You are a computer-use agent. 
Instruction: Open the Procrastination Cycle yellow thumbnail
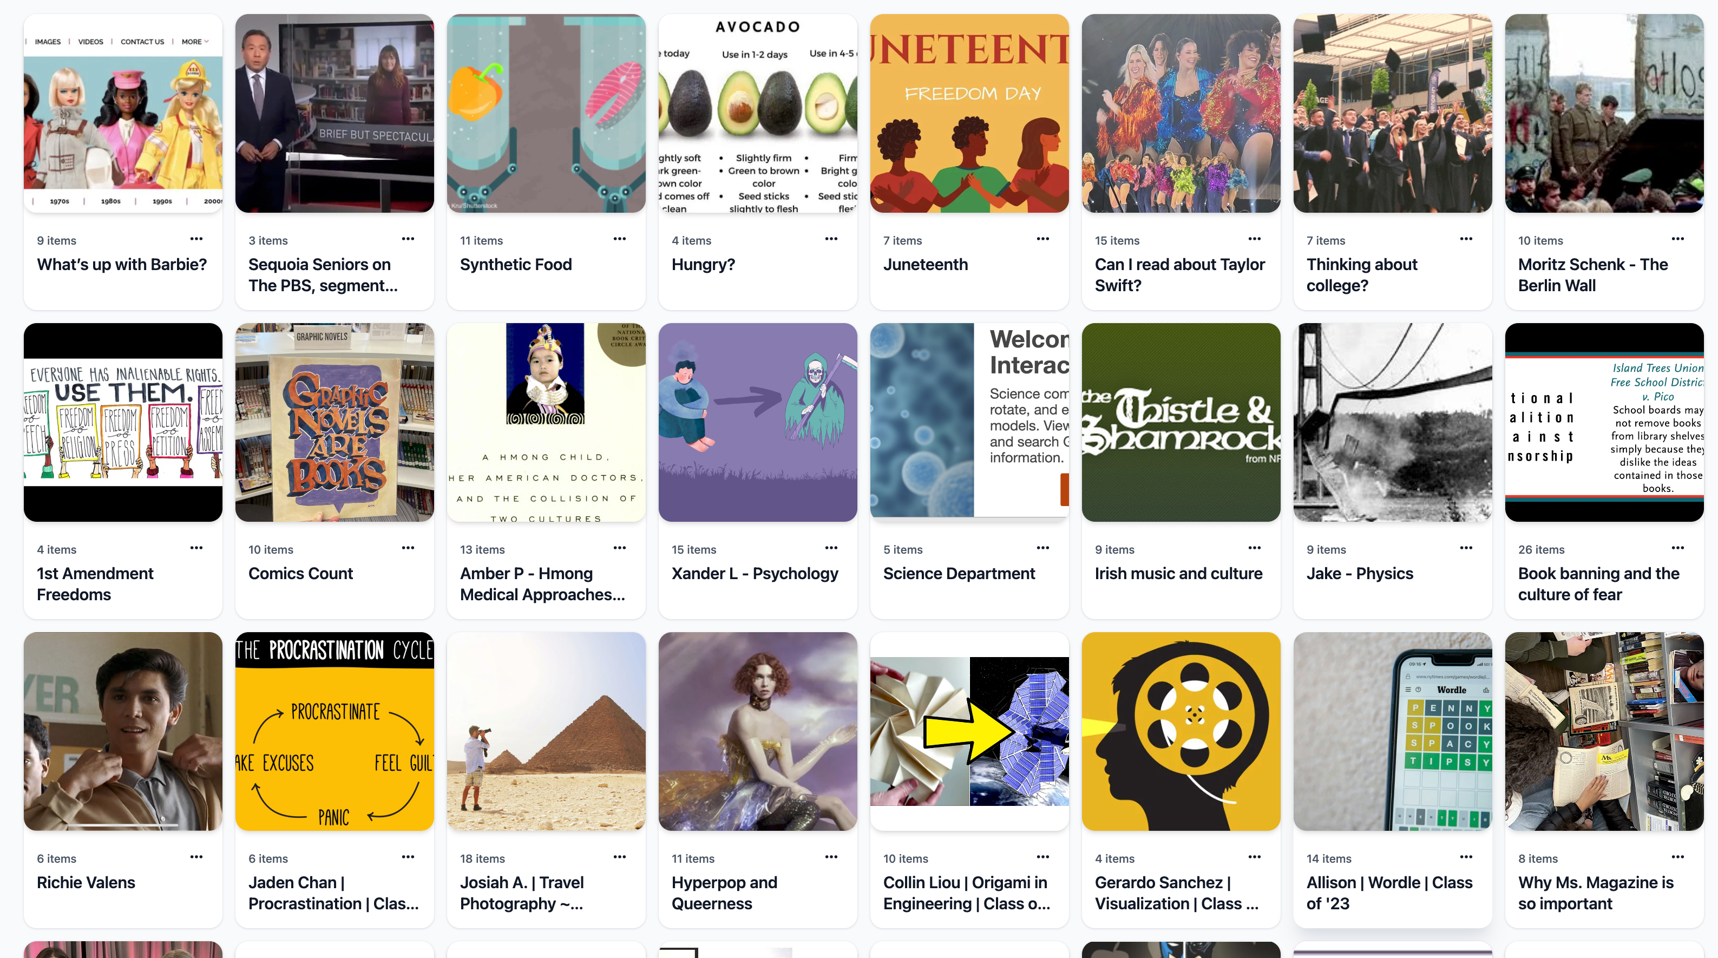[x=335, y=731]
